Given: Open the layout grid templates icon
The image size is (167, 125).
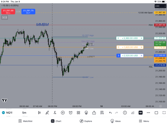Looking at the screenshot, I should point(78,113).
